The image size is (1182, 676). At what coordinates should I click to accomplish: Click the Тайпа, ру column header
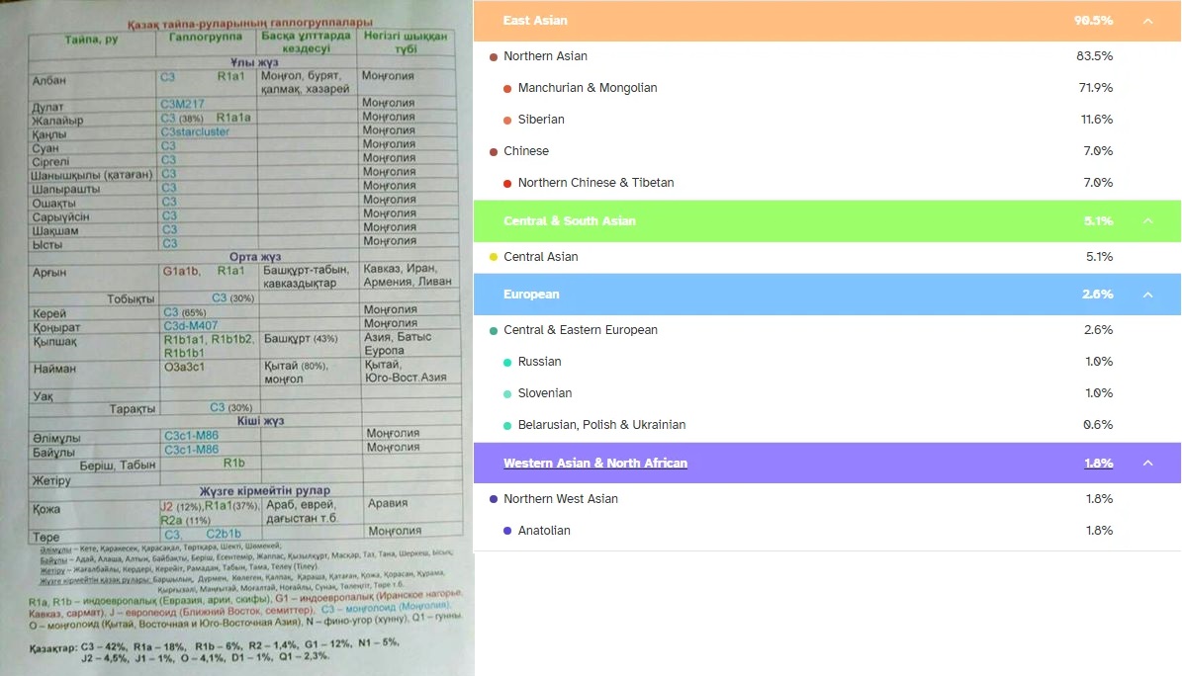[x=91, y=39]
